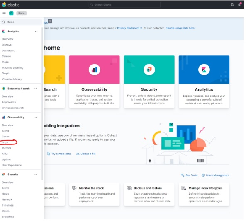Open Maps under Analytics
Viewport: 246px width, 221px height.
tap(5, 62)
